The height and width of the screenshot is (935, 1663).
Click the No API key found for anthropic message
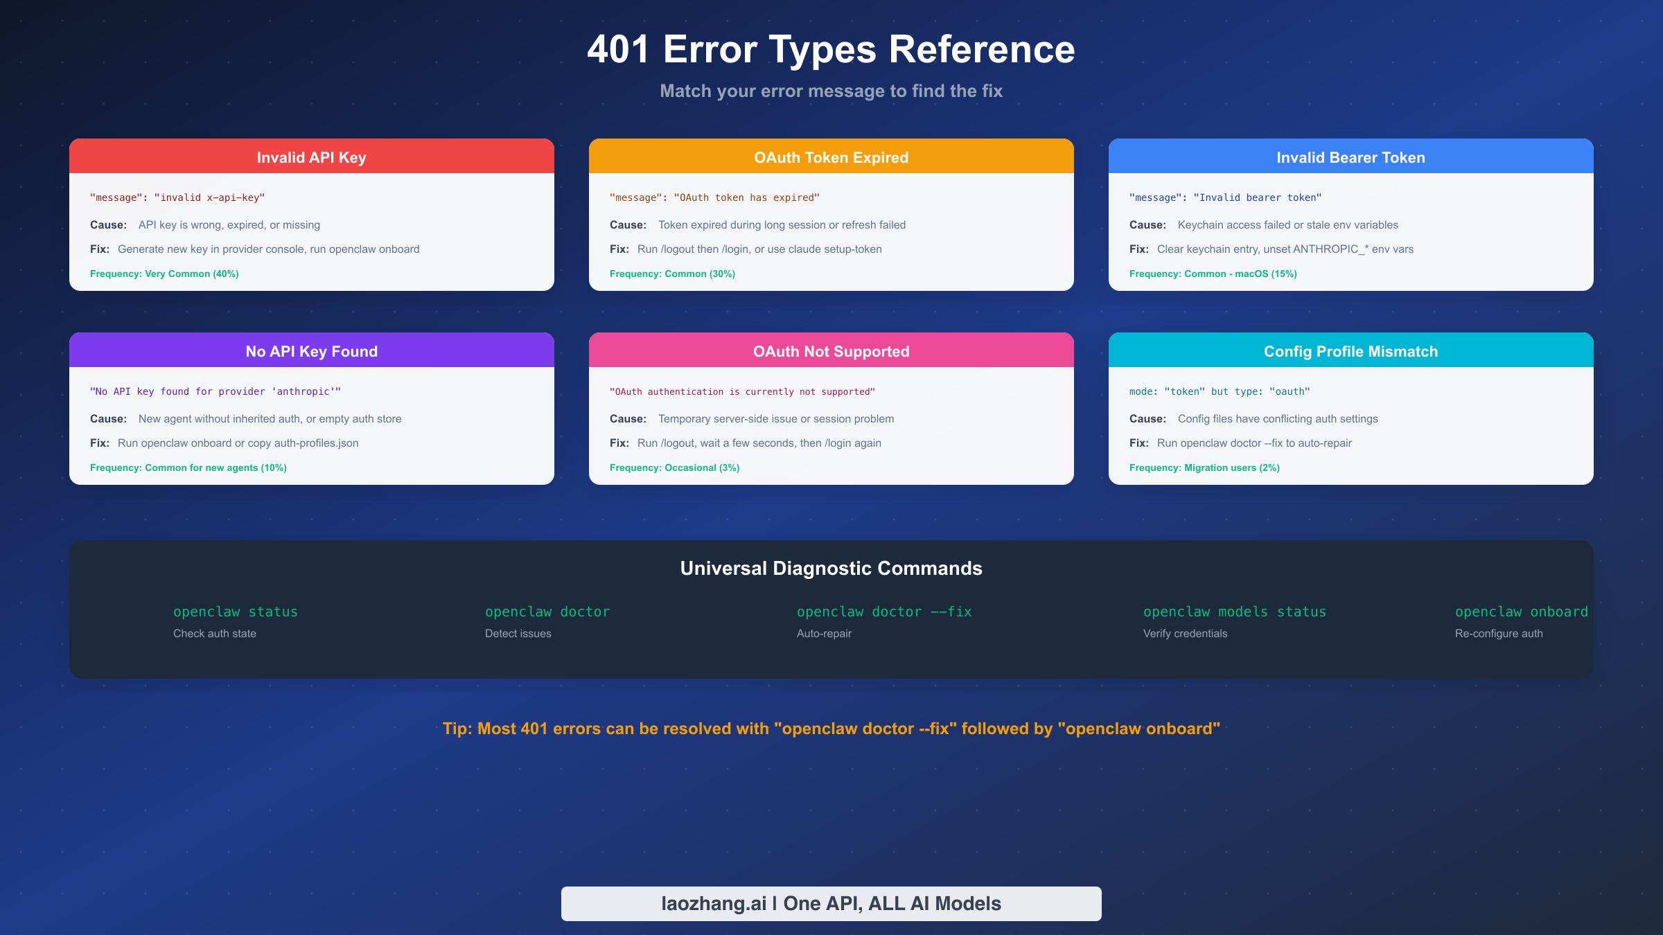[215, 391]
